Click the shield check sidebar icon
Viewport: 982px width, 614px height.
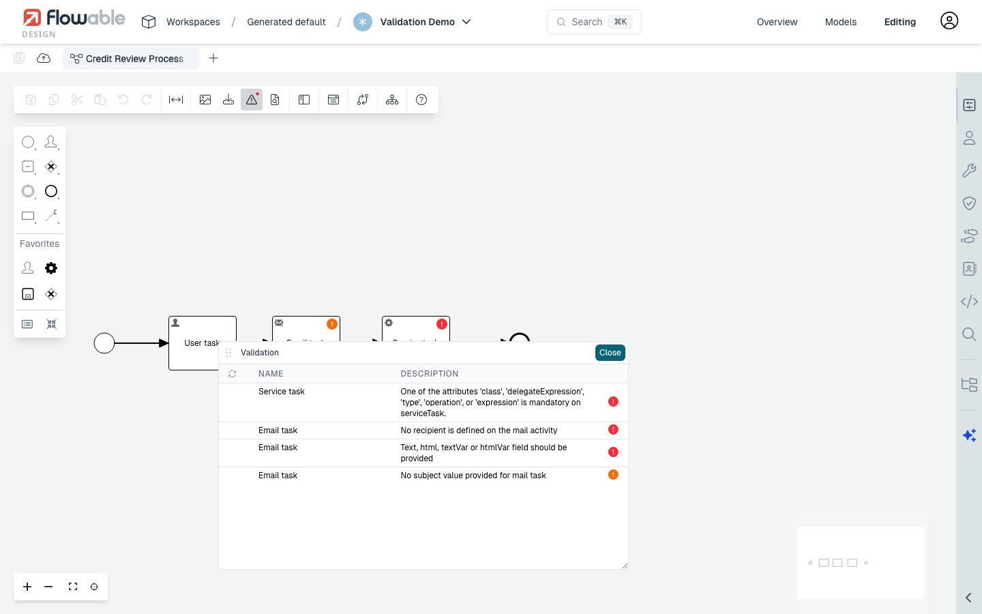tap(969, 203)
